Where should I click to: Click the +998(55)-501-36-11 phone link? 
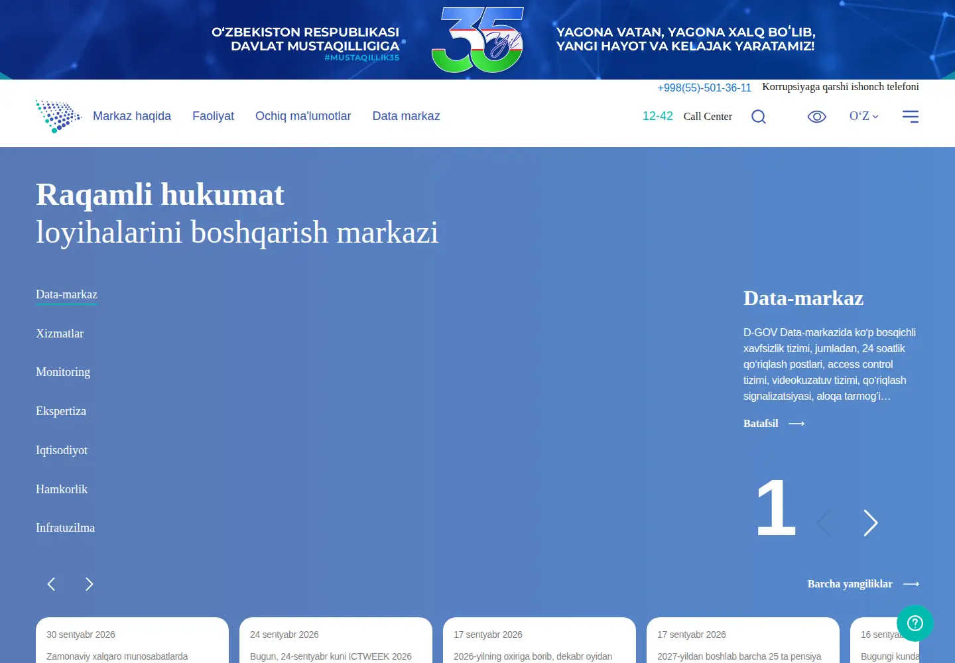[x=704, y=88]
